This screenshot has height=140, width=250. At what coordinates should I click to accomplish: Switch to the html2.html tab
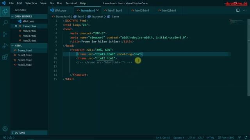point(169,10)
